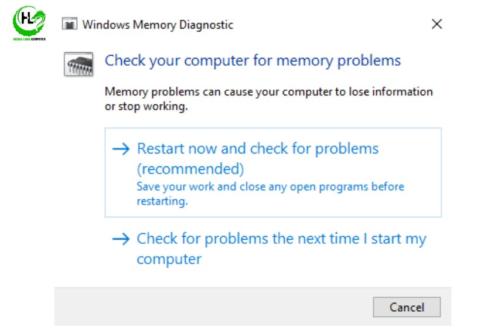Click the arrow beside Check for problems next time
The image size is (501, 334).
click(121, 238)
